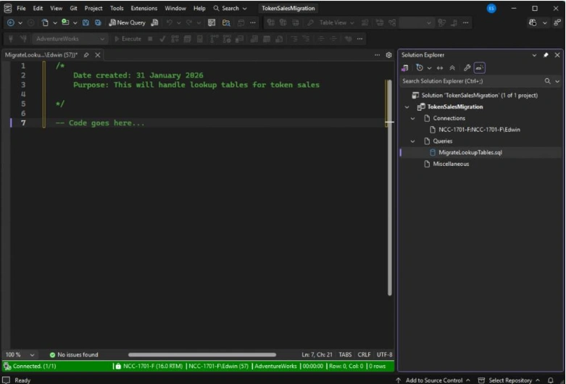Open the dropdown arrow beside the Copilot icon

[544, 22]
